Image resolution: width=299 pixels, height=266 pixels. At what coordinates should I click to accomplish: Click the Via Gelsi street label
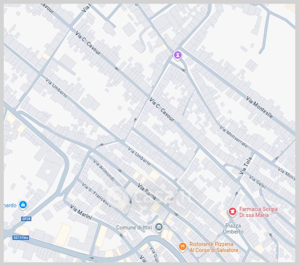point(257,182)
